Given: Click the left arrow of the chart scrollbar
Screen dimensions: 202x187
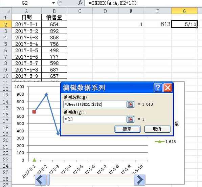Looking at the screenshot, I should coord(41,180).
